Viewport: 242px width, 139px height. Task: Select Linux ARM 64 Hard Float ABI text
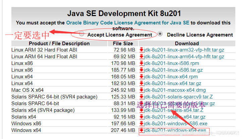[x=44, y=57]
